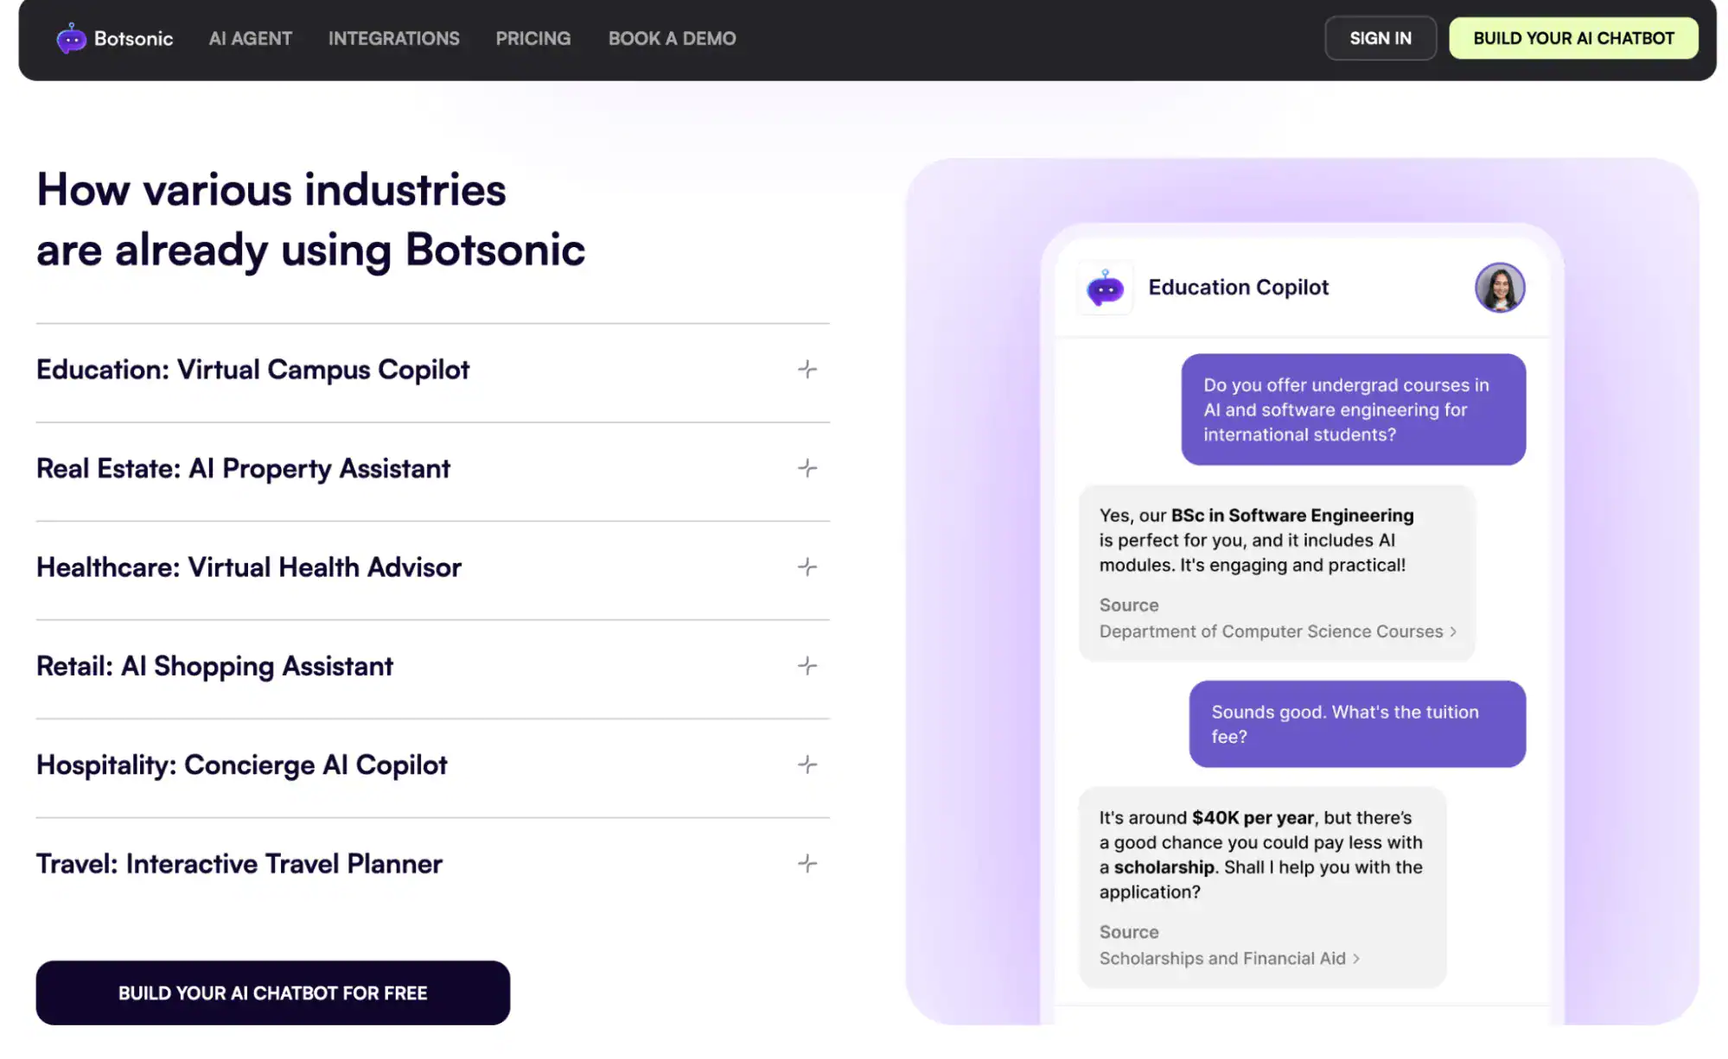The width and height of the screenshot is (1728, 1059).
Task: Click the expand icon beside Retail shopping assistant
Action: (x=806, y=666)
